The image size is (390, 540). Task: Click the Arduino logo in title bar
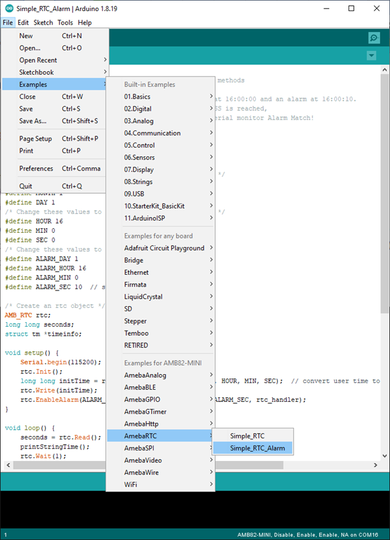[x=8, y=8]
